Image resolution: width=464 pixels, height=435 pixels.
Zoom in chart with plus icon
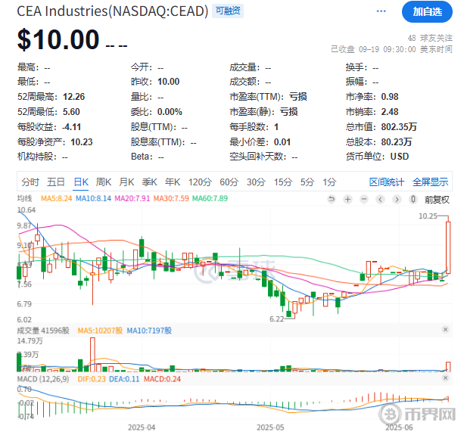[x=346, y=199]
